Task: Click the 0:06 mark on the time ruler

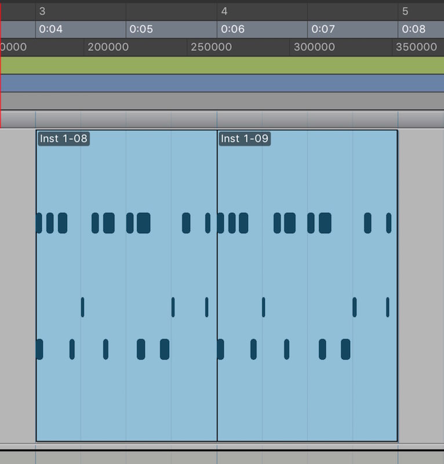Action: coord(233,29)
